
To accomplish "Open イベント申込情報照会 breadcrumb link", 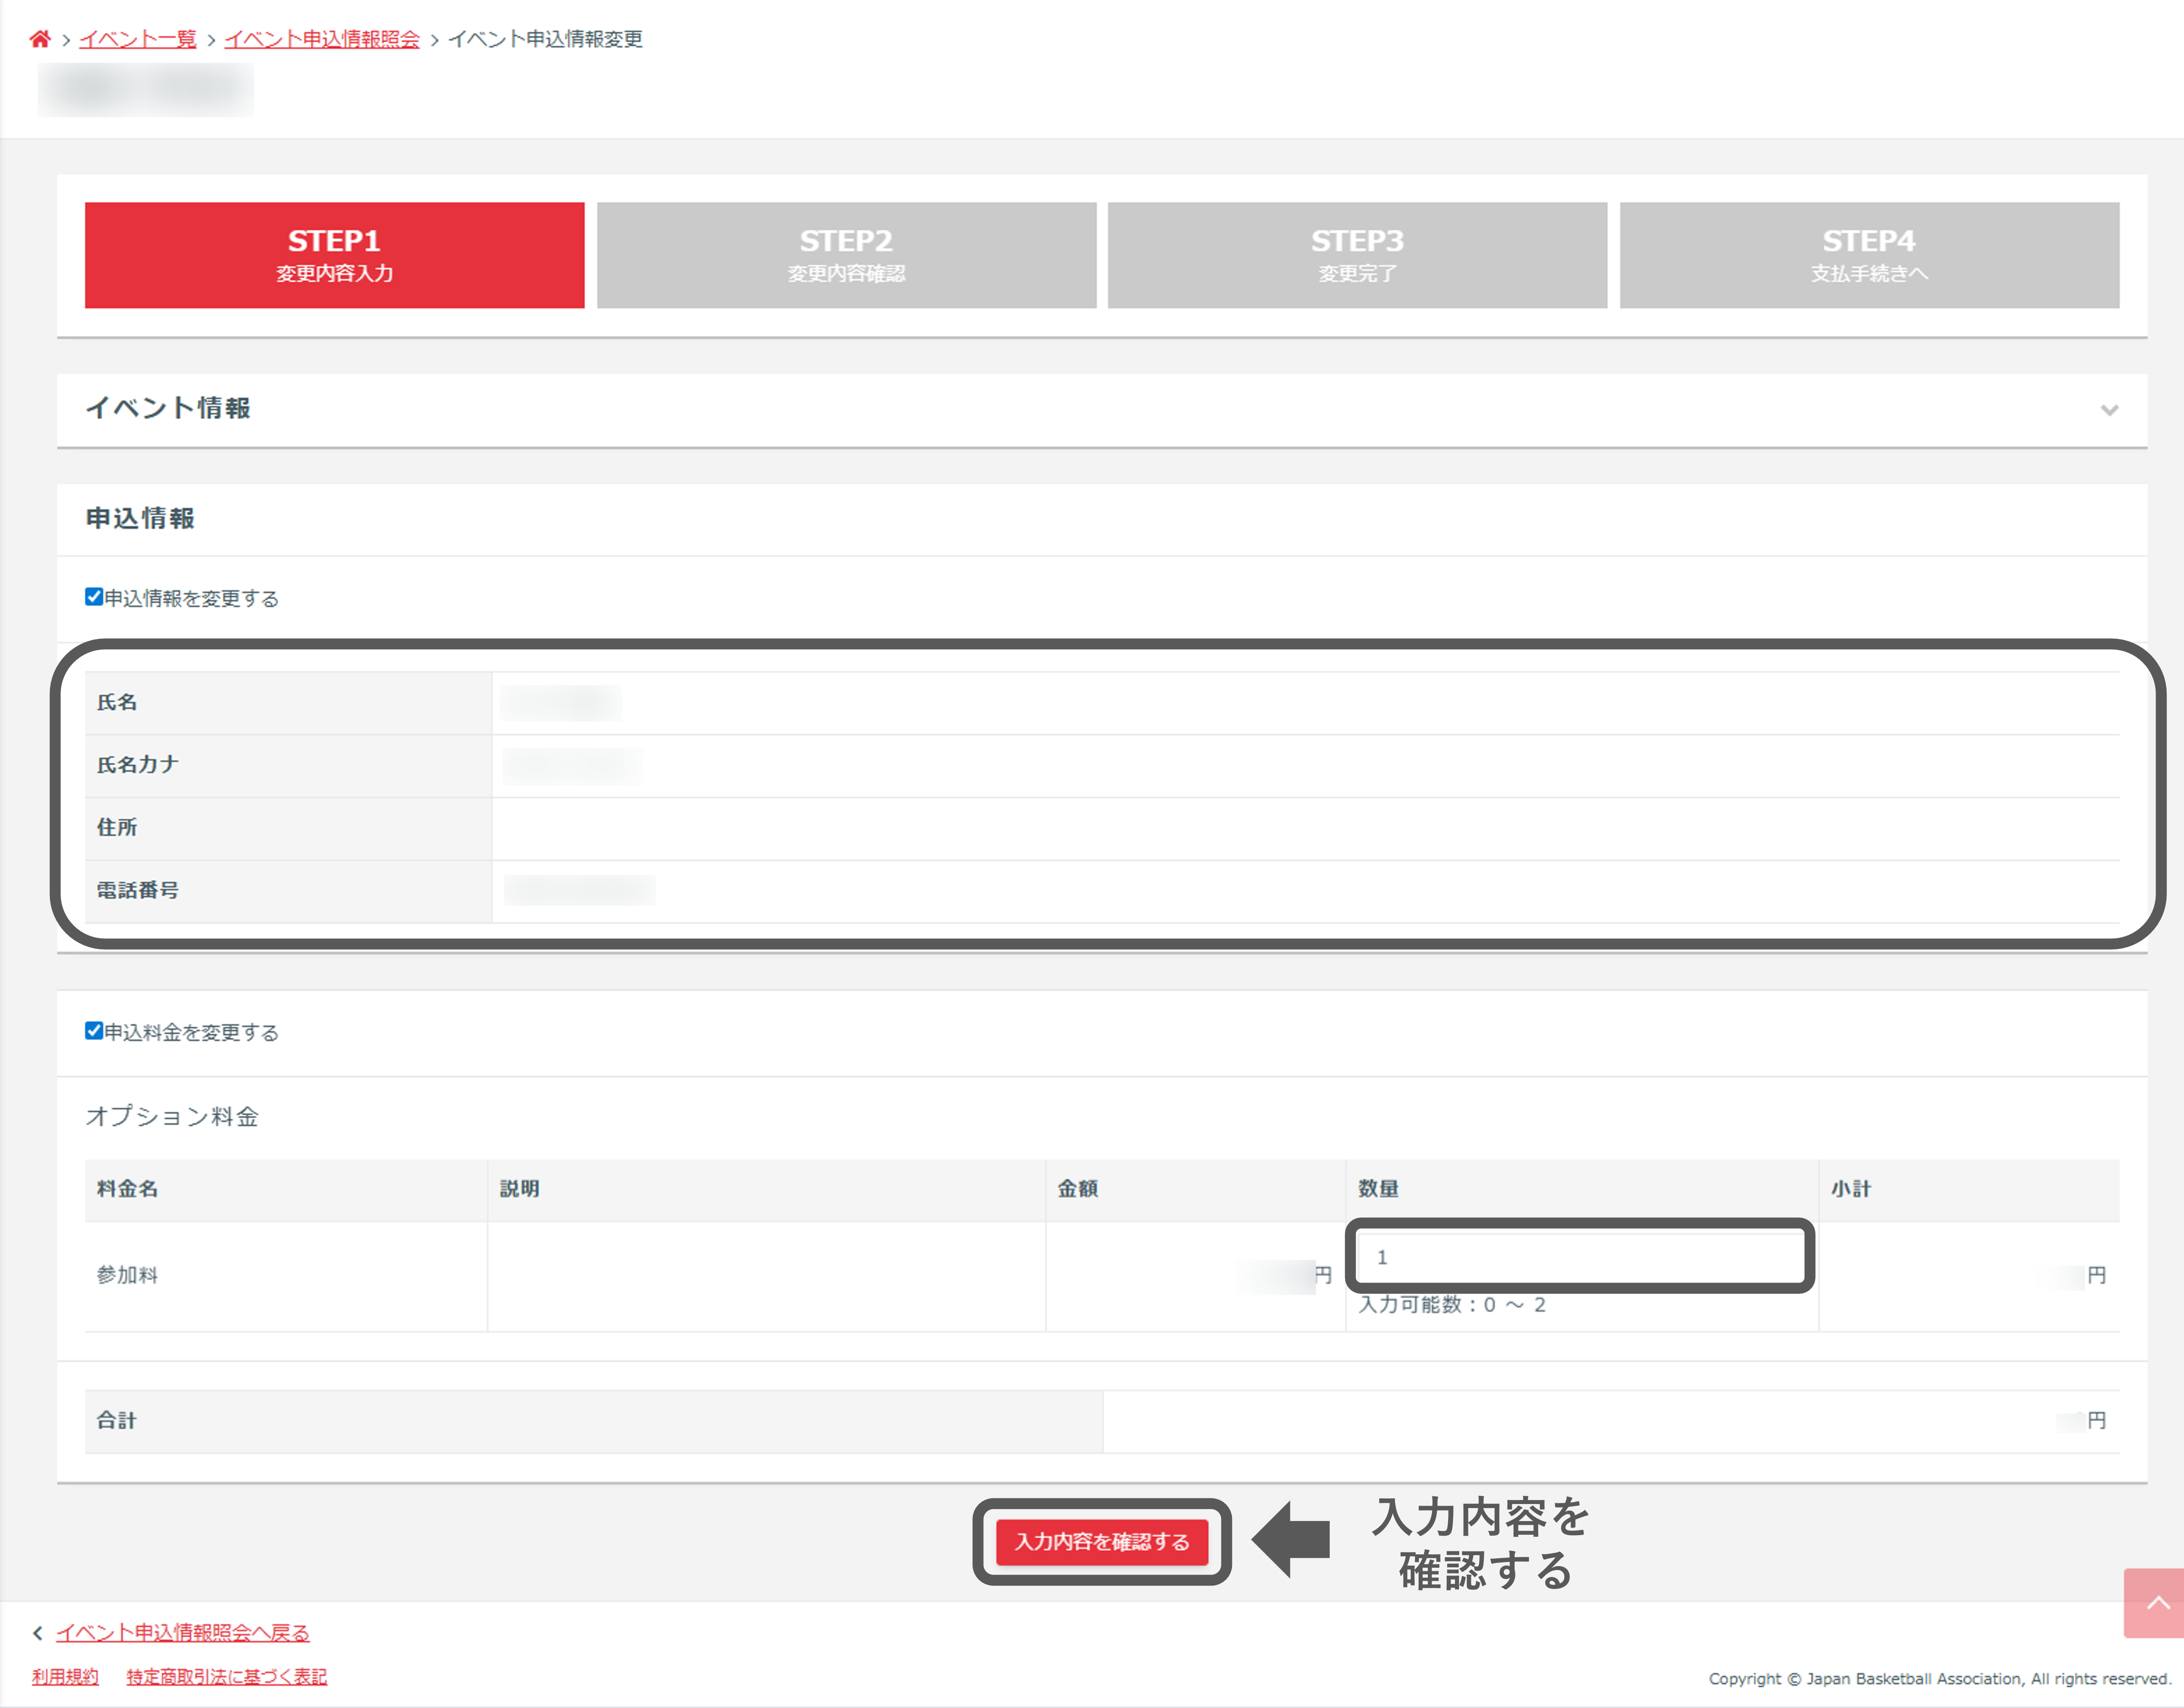I will 321,39.
